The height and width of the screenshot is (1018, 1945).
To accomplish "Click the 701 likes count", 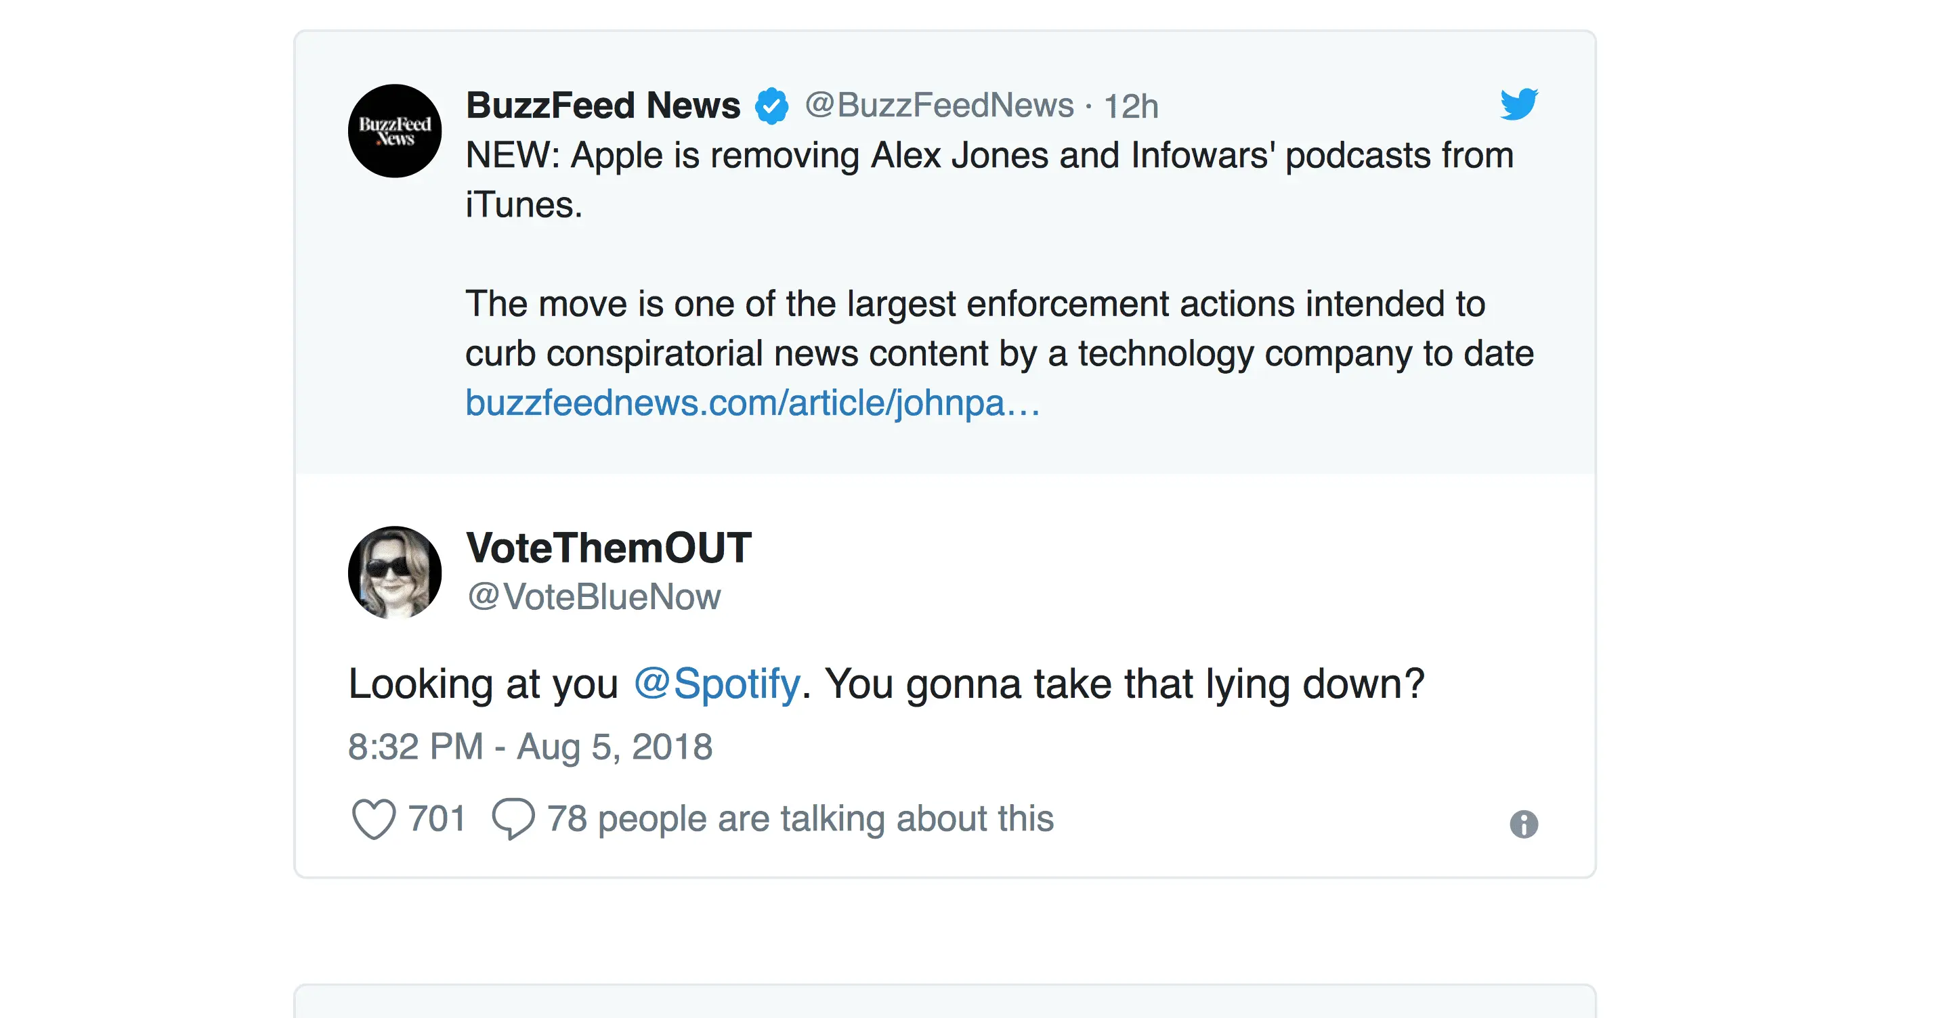I will pyautogui.click(x=436, y=819).
